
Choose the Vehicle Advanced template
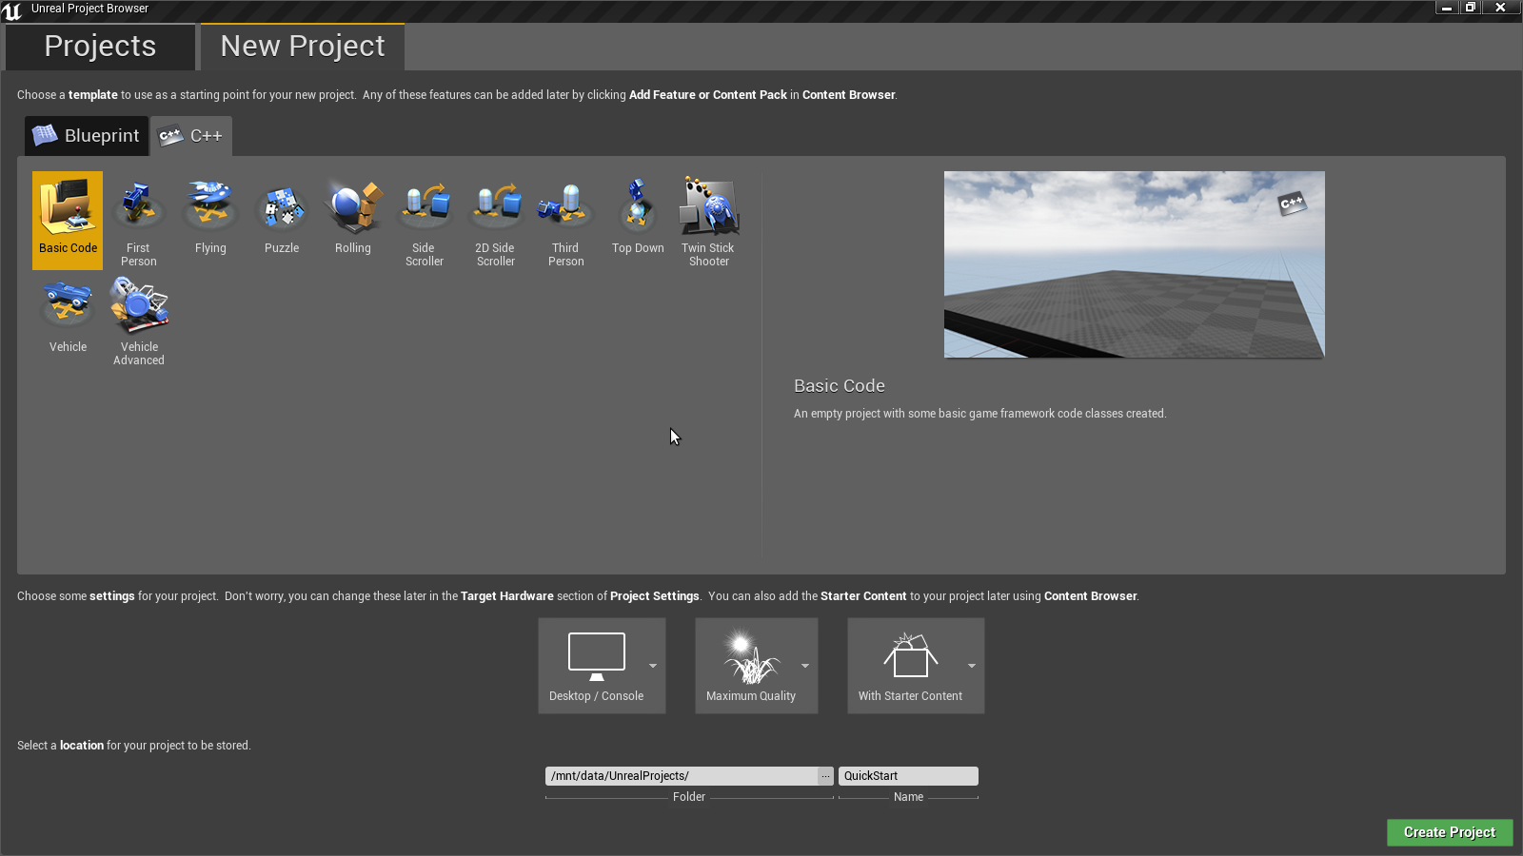(139, 321)
